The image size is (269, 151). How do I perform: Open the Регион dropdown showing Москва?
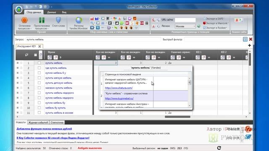[x=185, y=26]
